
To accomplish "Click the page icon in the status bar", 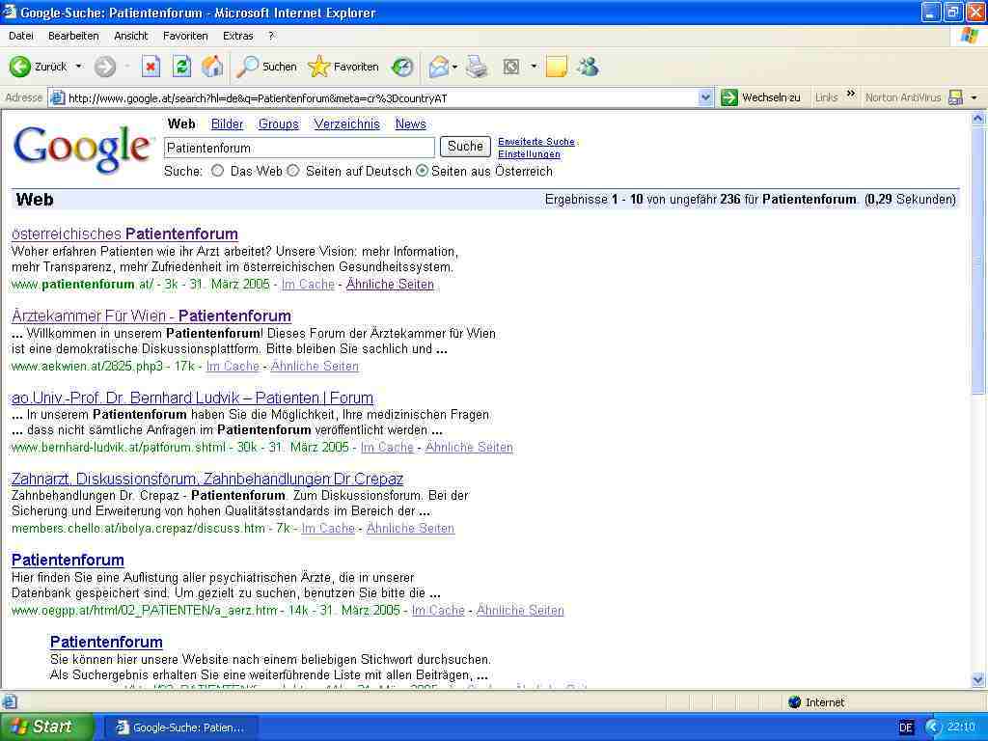I will pos(10,702).
